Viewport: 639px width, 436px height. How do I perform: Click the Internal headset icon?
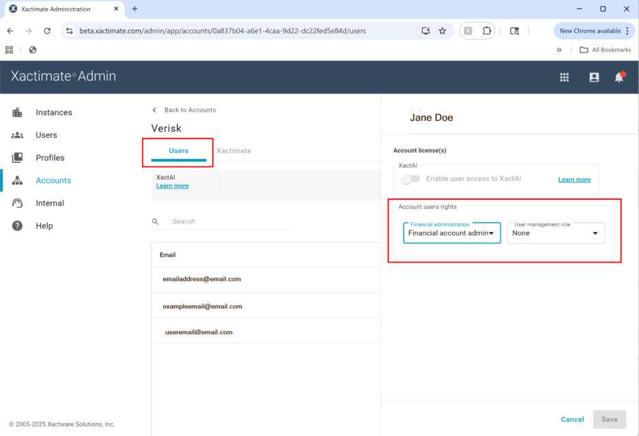17,203
